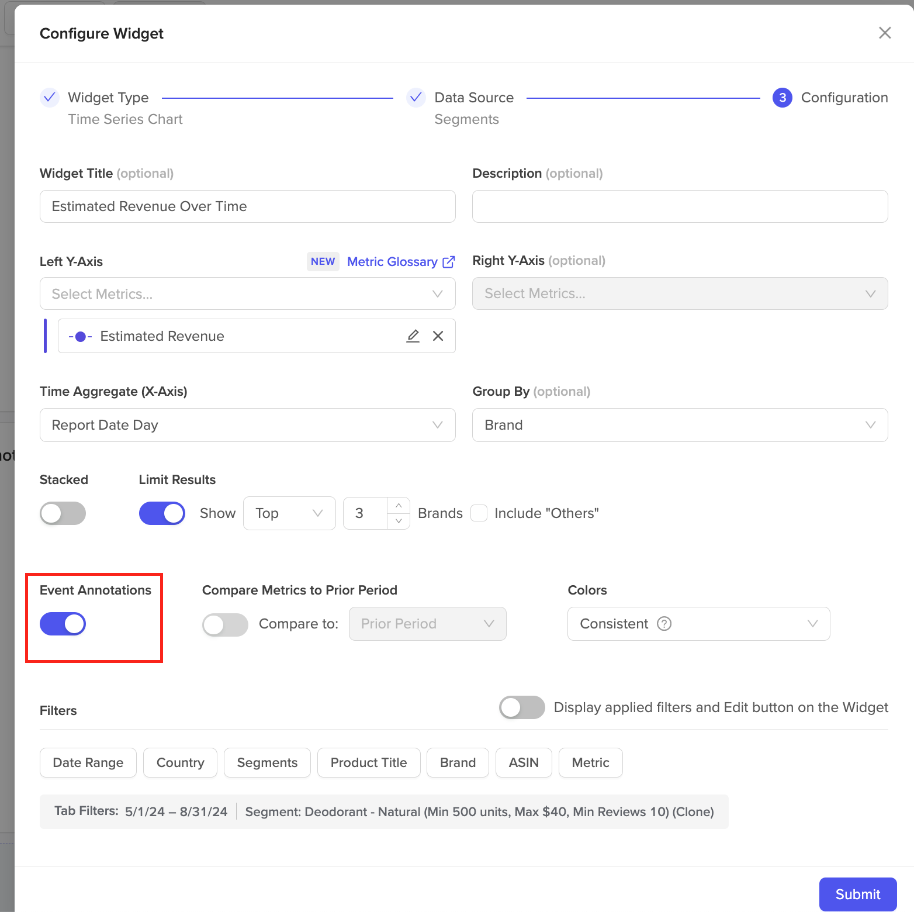Click the NEW badge next to Metric Glossary

[x=323, y=261]
